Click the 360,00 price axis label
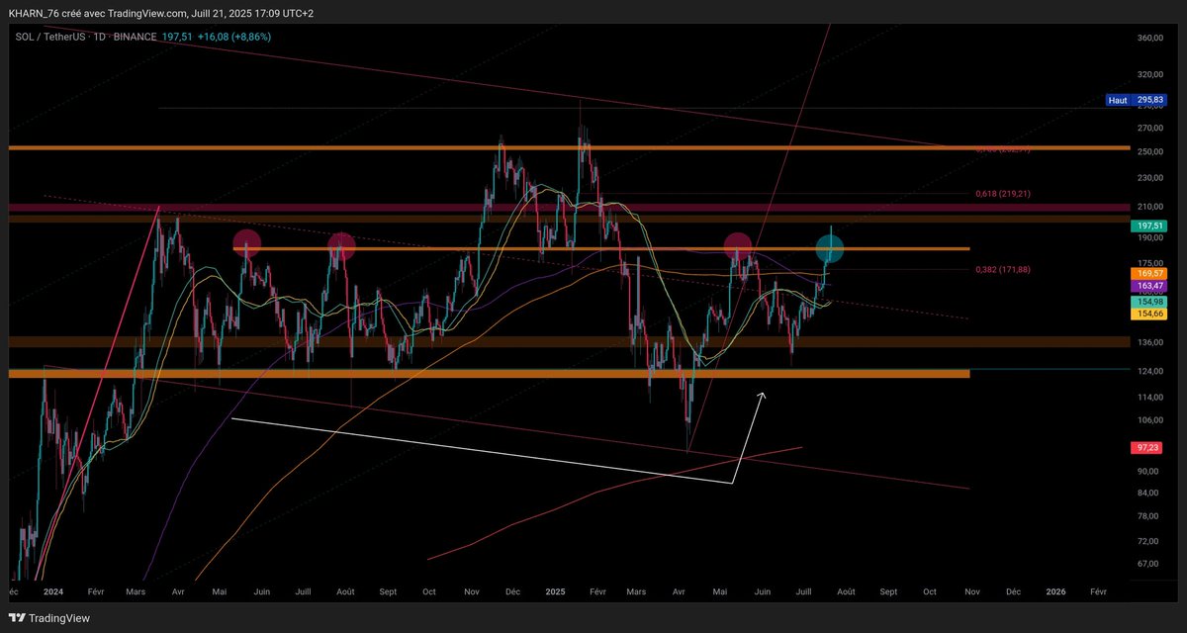Image resolution: width=1187 pixels, height=633 pixels. pyautogui.click(x=1149, y=39)
